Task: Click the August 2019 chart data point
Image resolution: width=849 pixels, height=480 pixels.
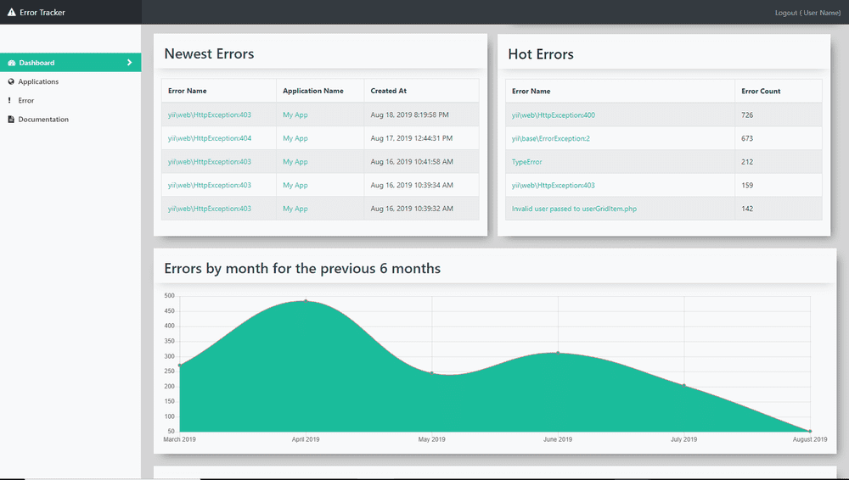Action: 810,432
